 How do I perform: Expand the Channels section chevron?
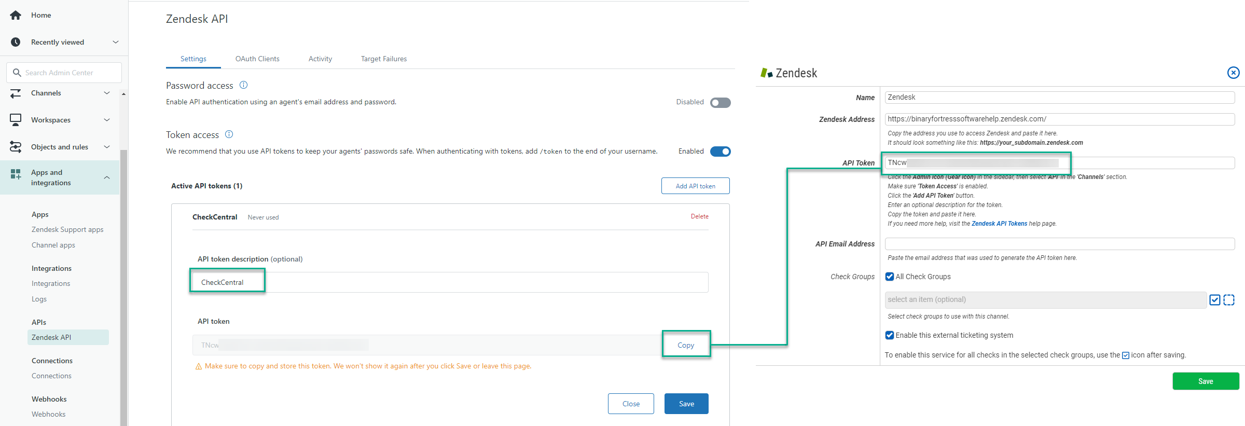coord(107,93)
